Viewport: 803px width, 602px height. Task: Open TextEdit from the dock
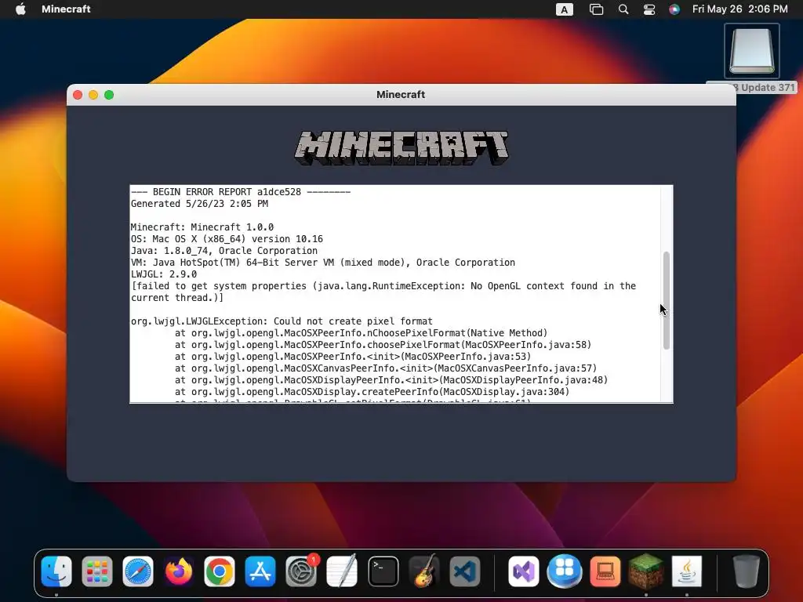pos(342,571)
